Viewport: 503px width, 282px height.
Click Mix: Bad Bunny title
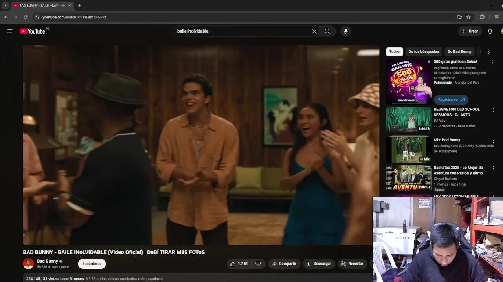pos(447,140)
